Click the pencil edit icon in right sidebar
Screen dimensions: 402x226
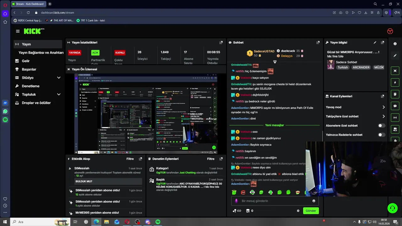395,56
